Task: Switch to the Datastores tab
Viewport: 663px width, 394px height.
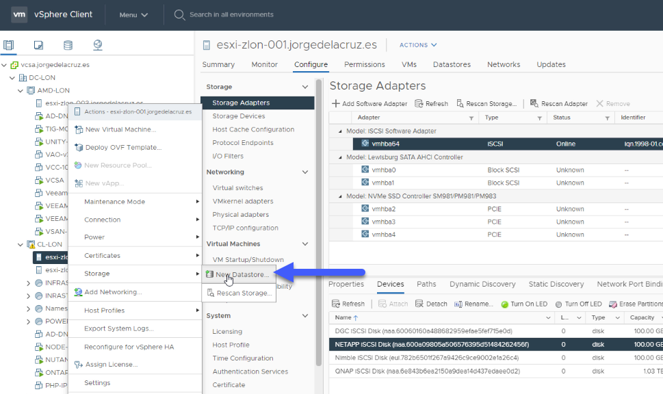Action: click(452, 65)
